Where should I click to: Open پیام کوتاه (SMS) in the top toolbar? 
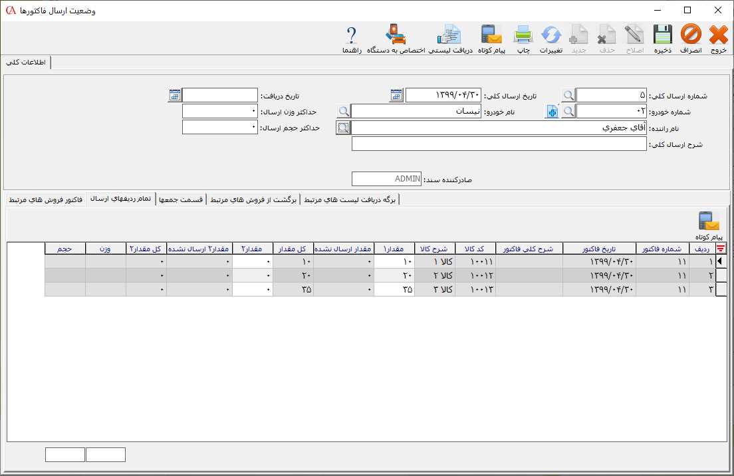click(x=492, y=38)
